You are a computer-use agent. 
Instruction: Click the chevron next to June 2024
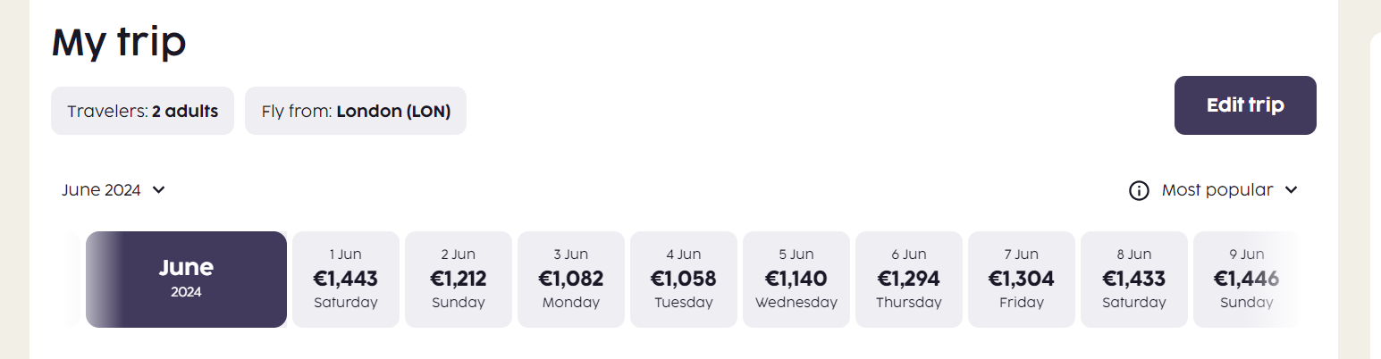(x=159, y=190)
